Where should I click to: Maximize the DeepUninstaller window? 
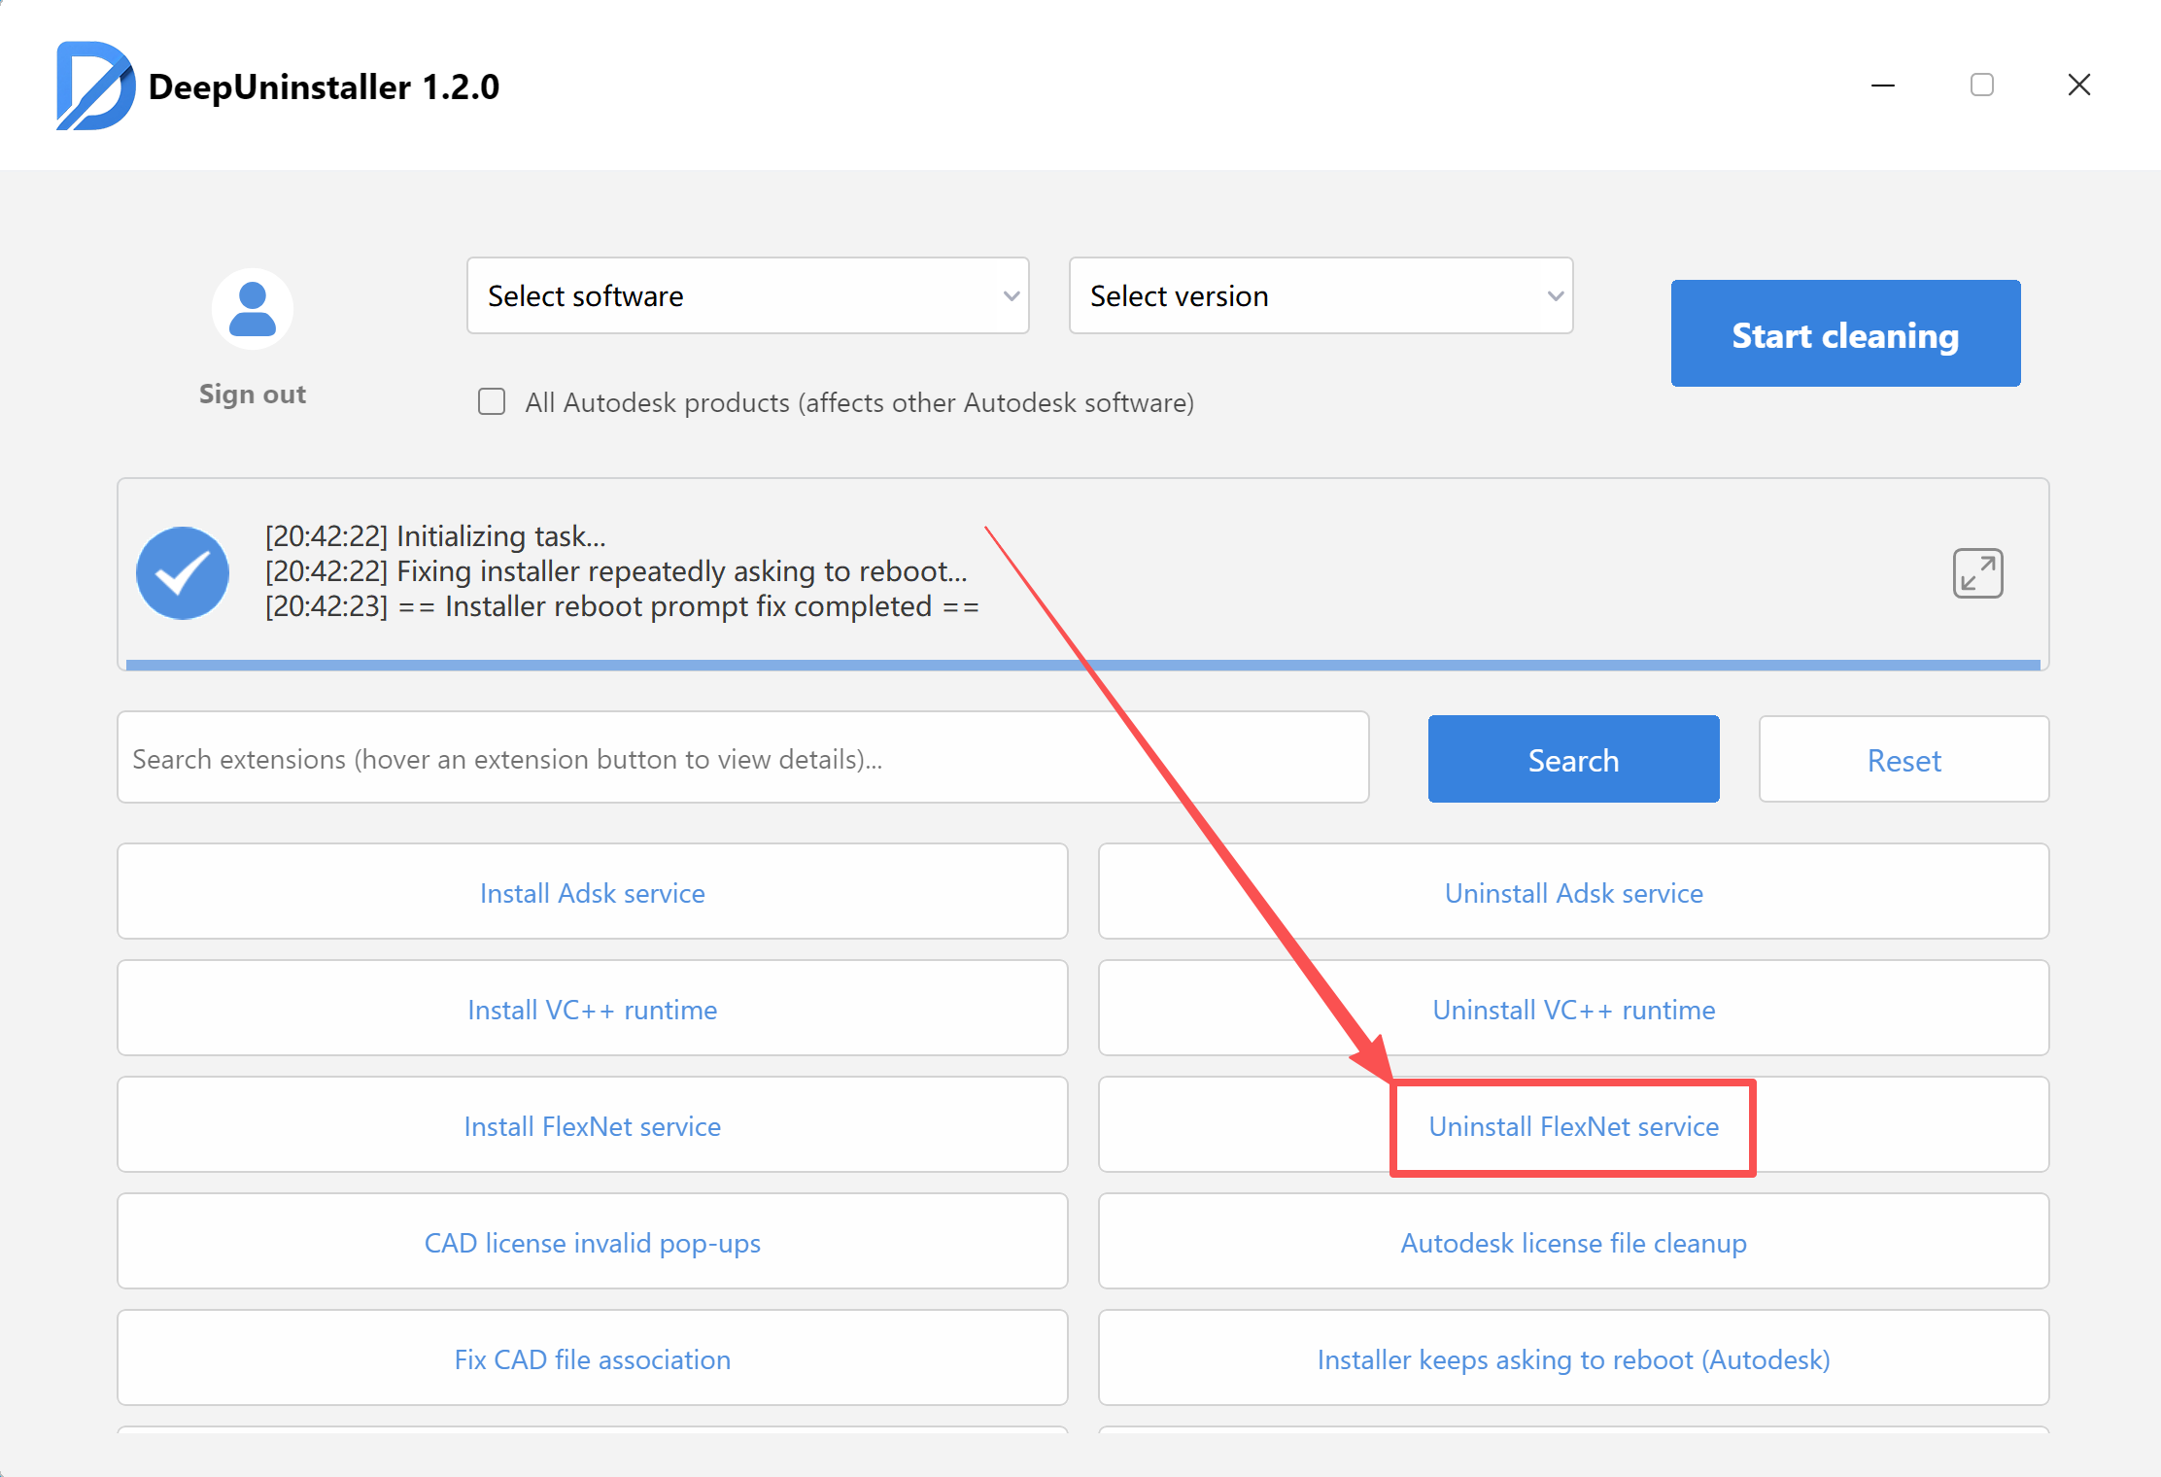(1981, 86)
